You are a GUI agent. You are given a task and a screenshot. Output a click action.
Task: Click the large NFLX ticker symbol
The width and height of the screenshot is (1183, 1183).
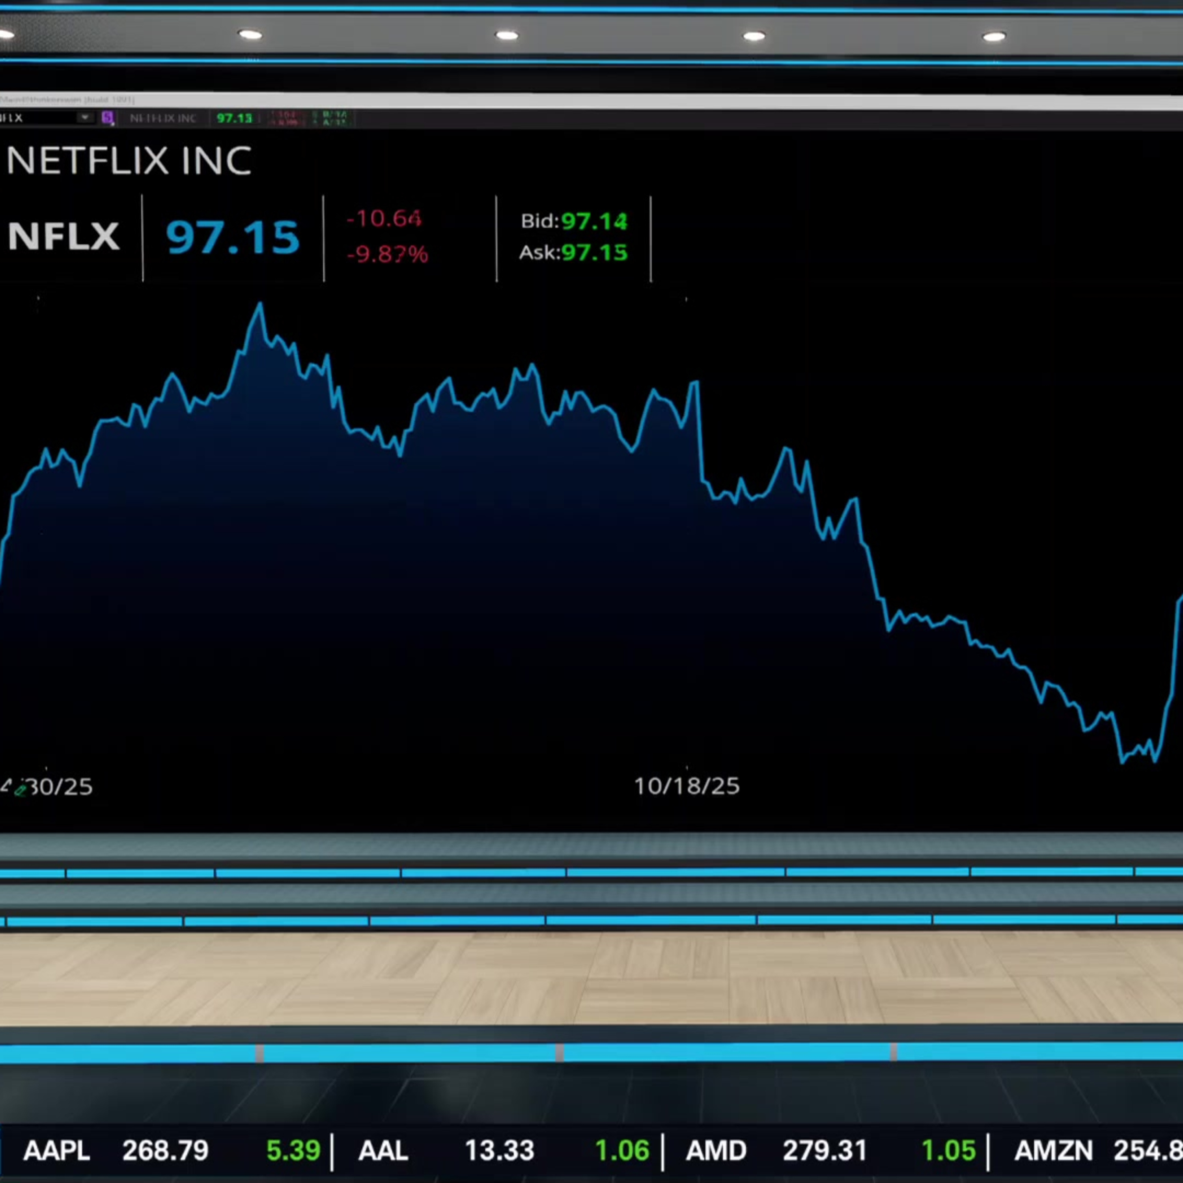(63, 236)
